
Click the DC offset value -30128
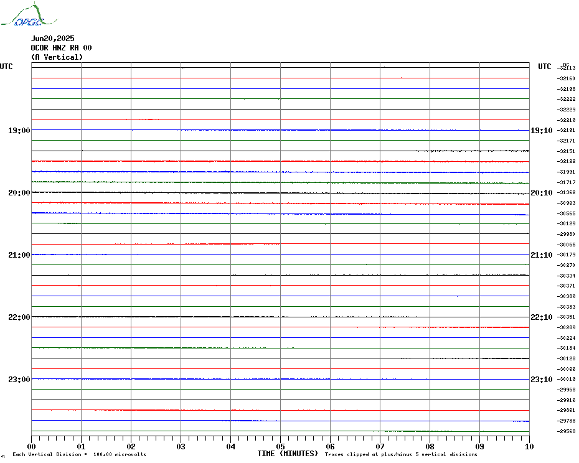[x=566, y=358]
